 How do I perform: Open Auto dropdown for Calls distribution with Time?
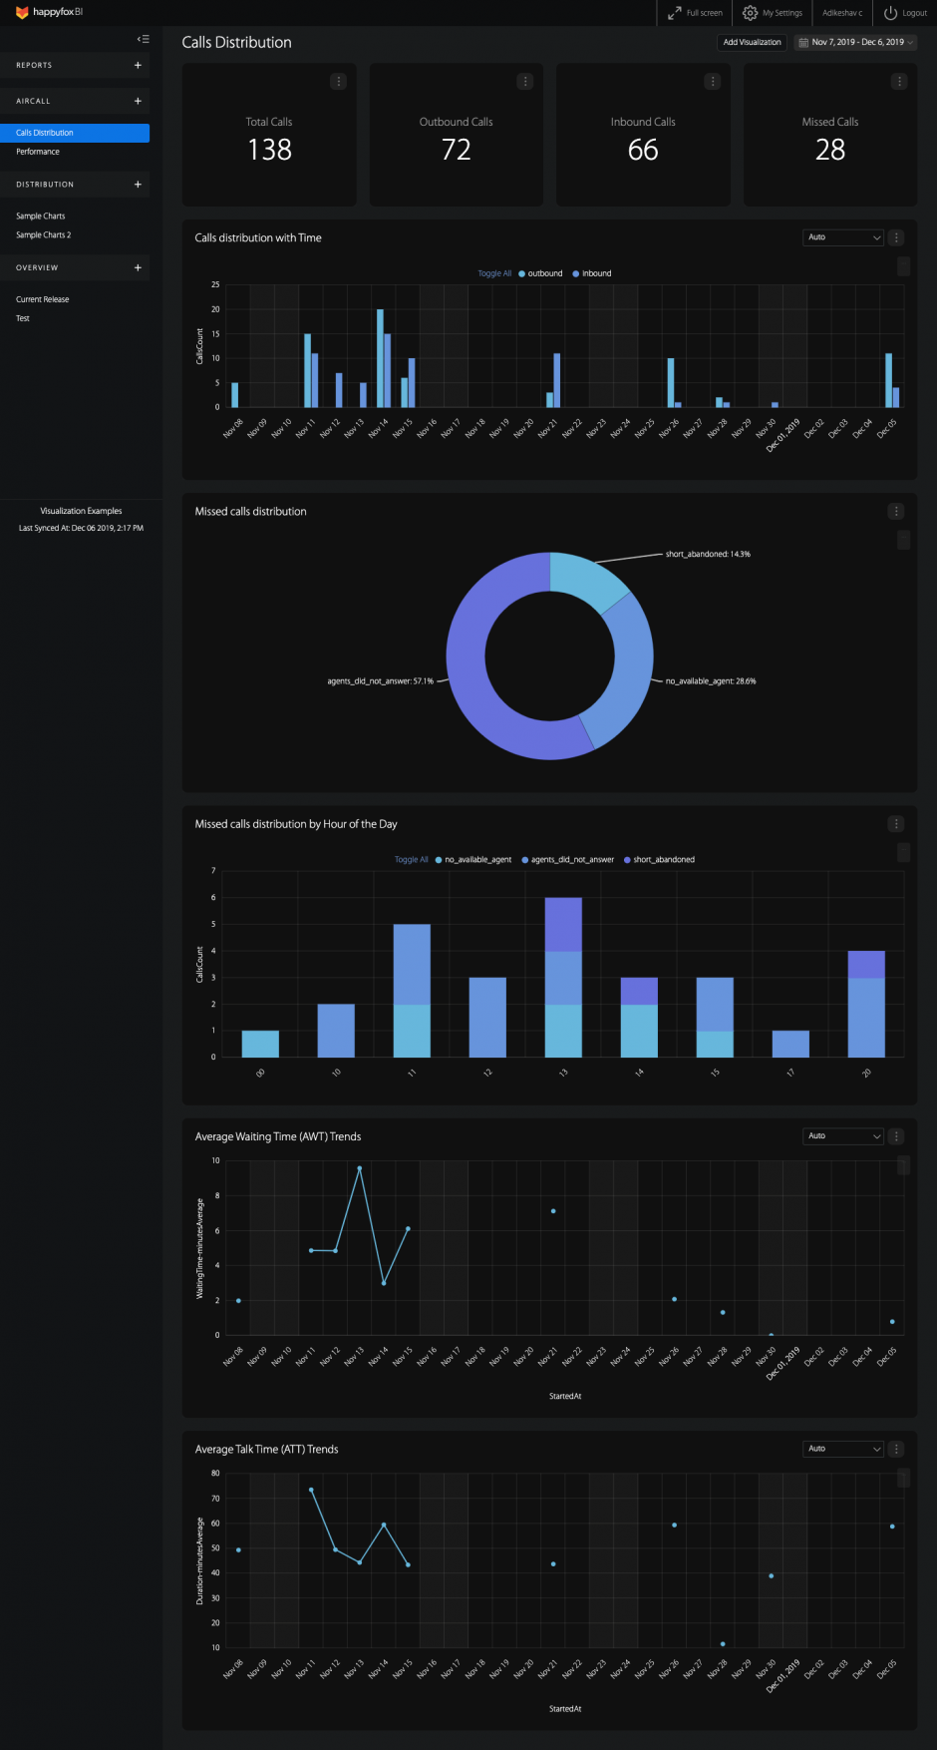tap(842, 237)
